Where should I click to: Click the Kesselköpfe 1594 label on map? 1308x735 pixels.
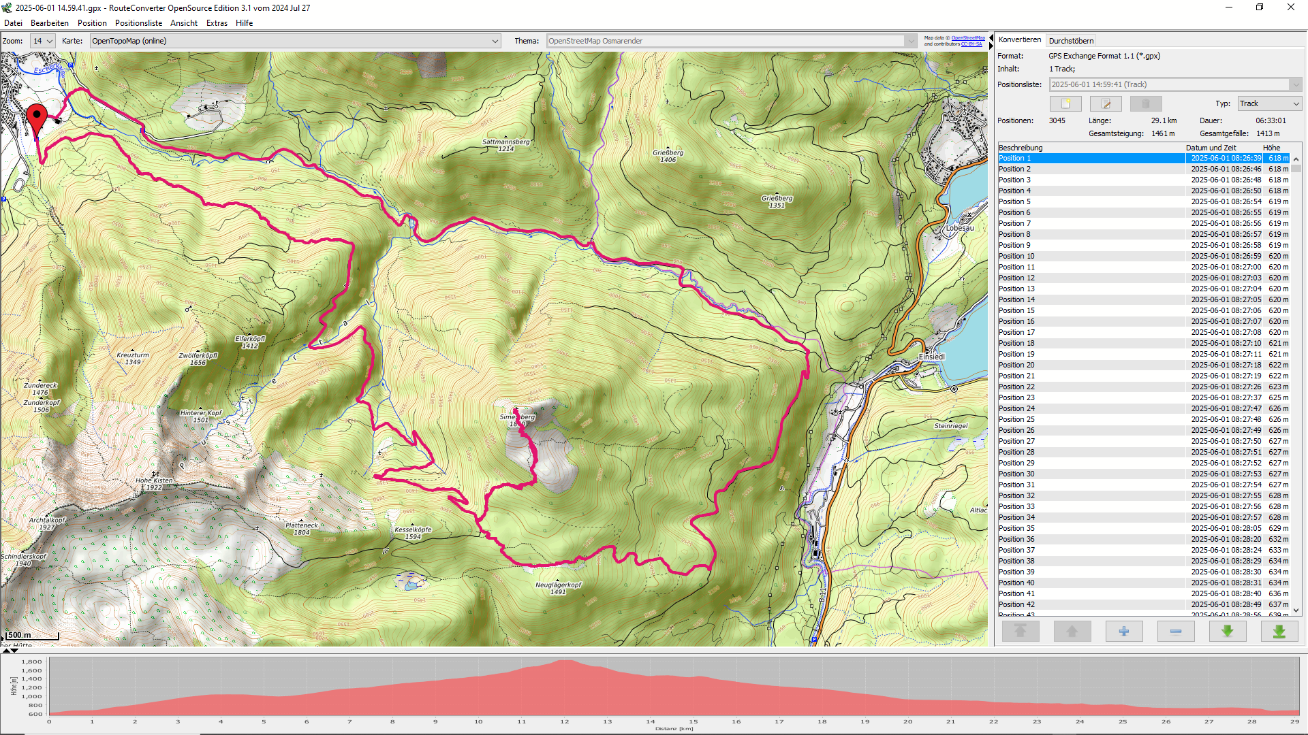(x=413, y=533)
